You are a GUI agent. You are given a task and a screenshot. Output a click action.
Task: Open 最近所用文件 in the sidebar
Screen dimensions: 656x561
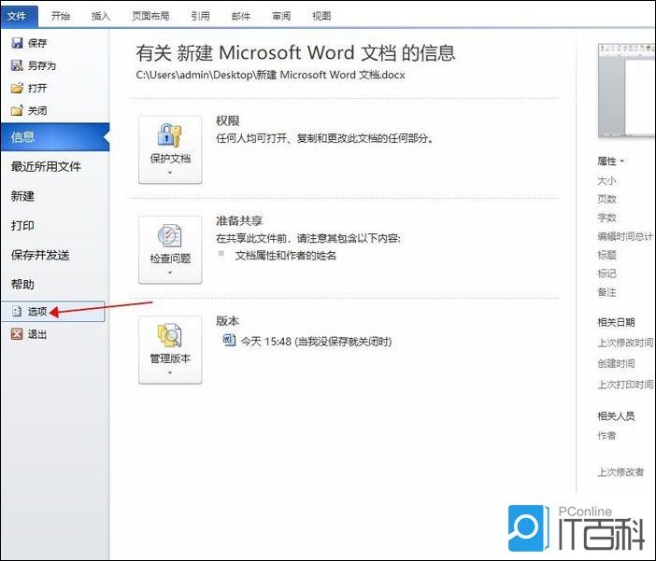tap(46, 166)
